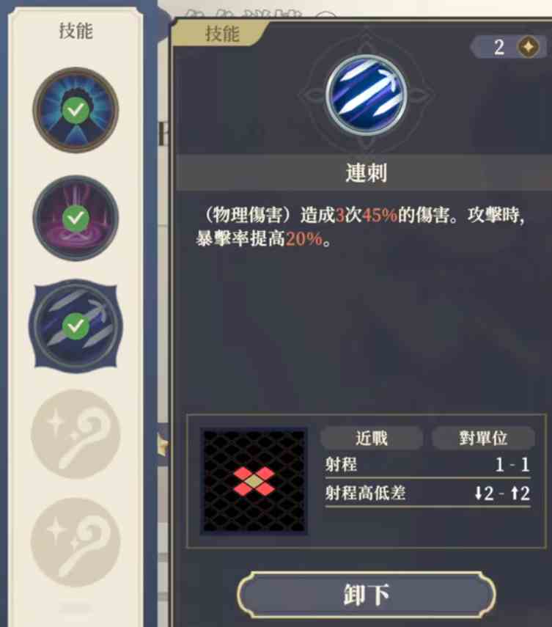Image resolution: width=552 pixels, height=627 pixels.
Task: Click the gold star cost icon
Action: pyautogui.click(x=528, y=47)
